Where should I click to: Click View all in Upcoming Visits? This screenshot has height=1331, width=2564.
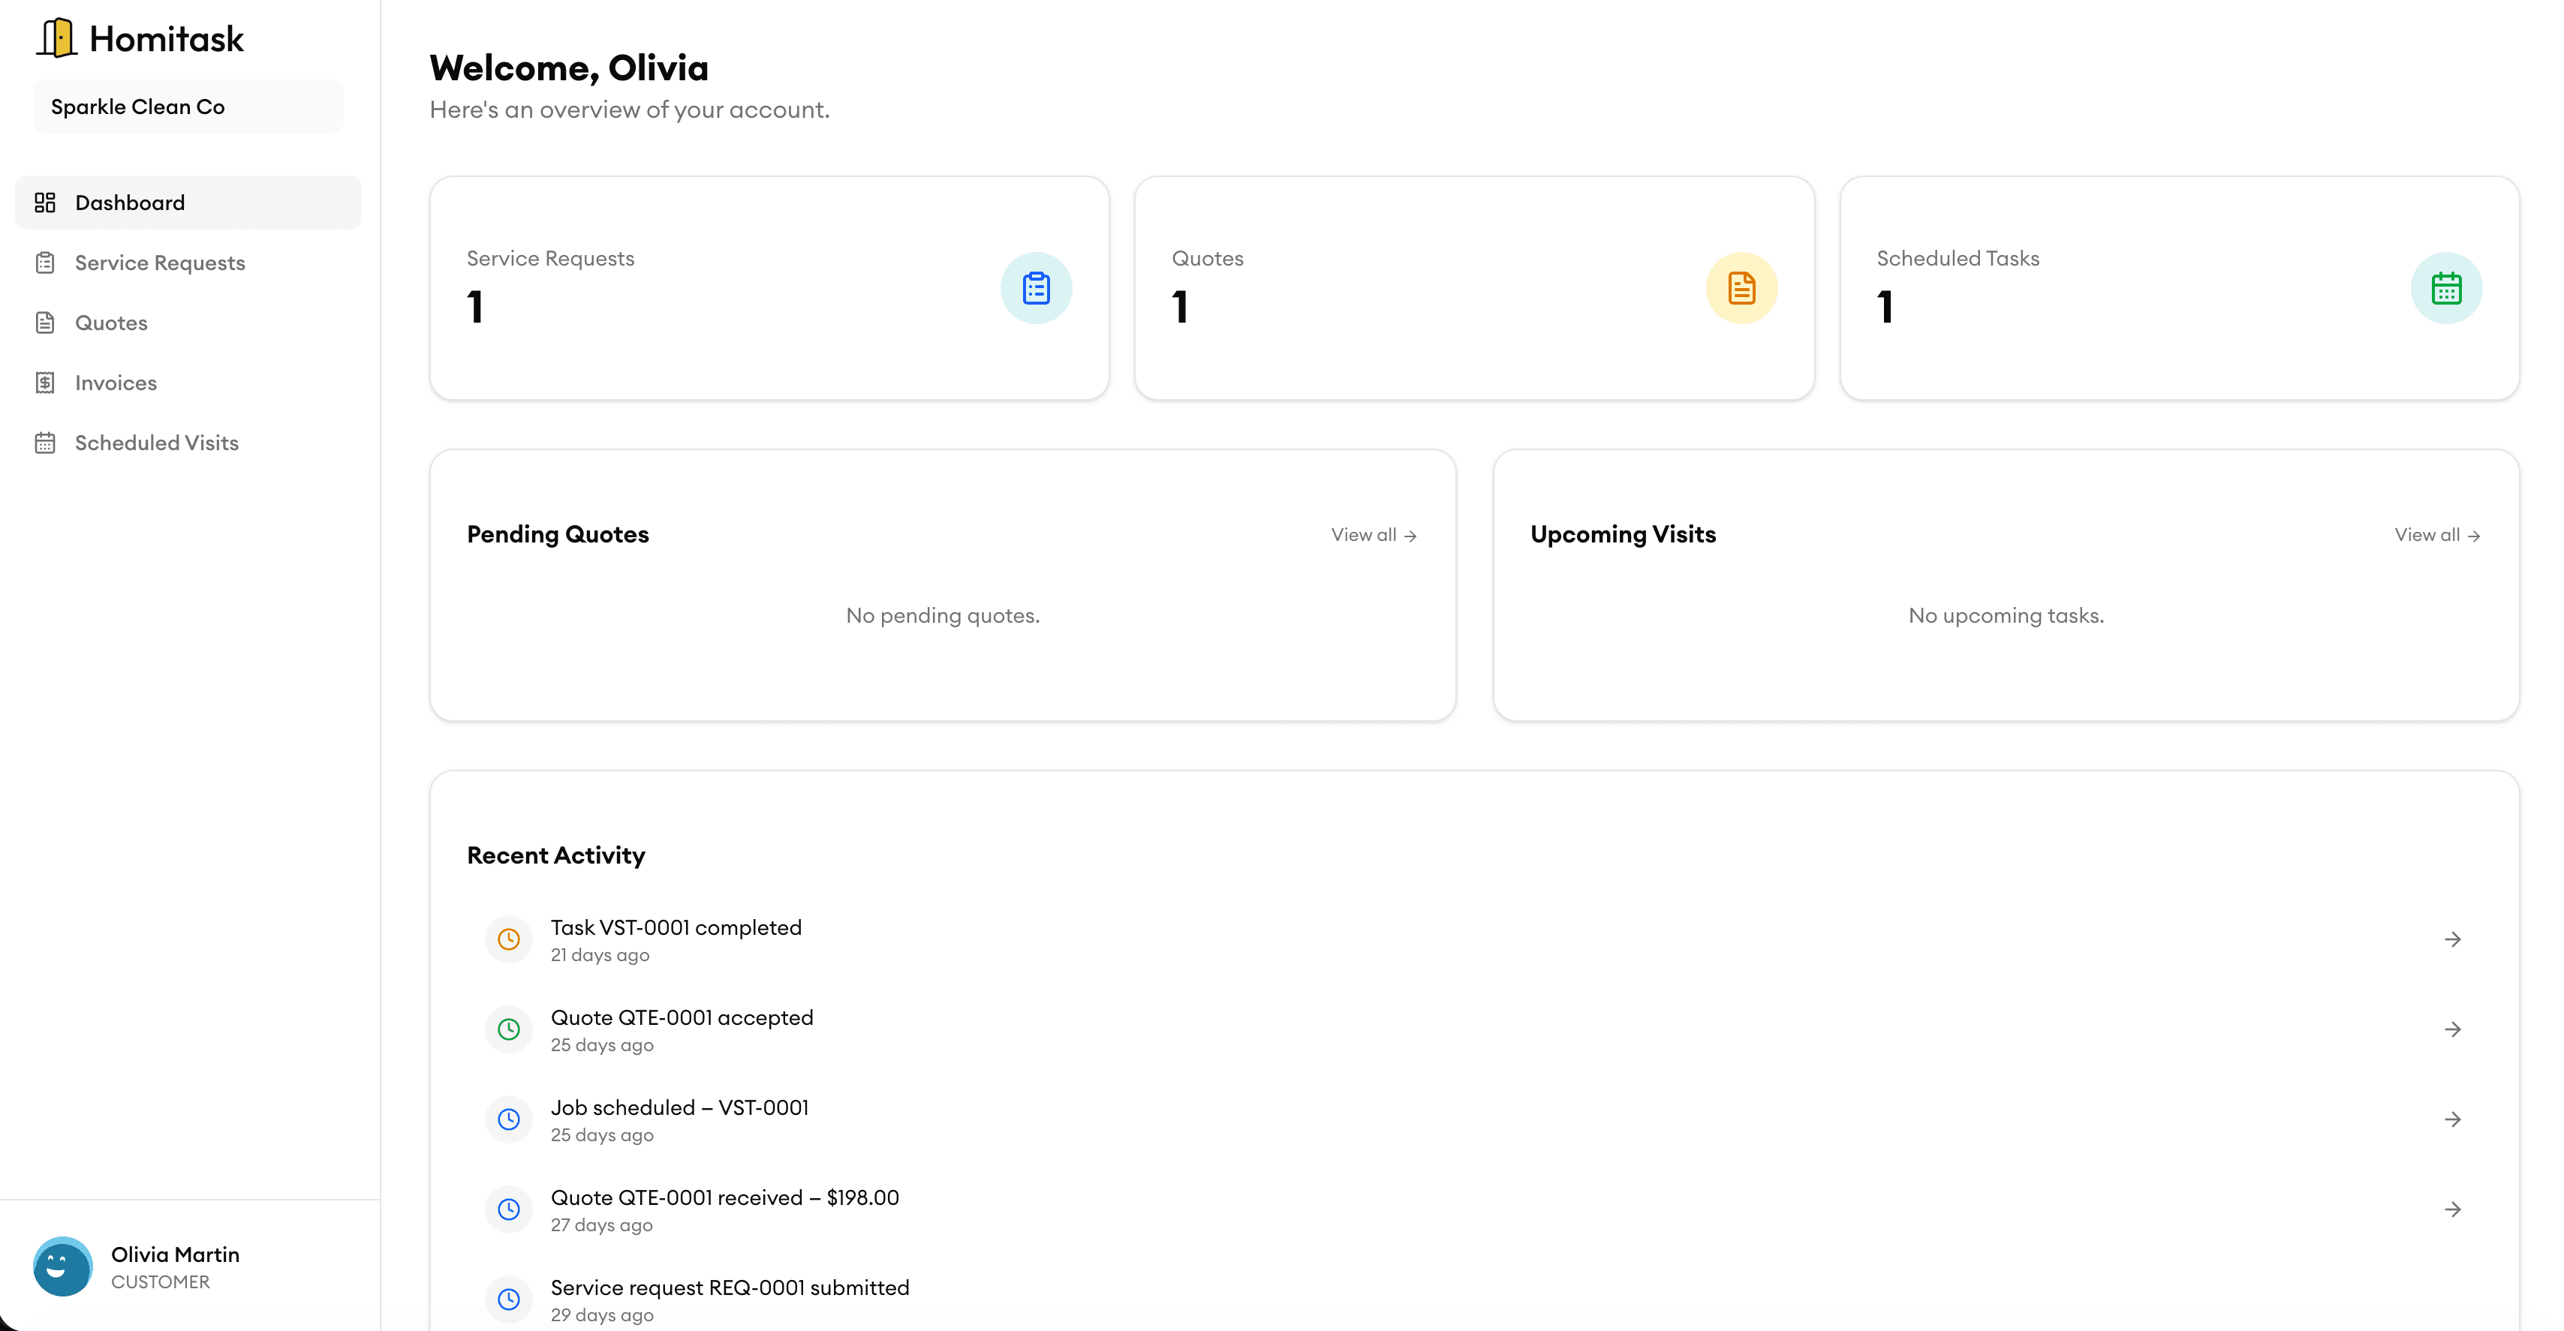tap(2435, 534)
